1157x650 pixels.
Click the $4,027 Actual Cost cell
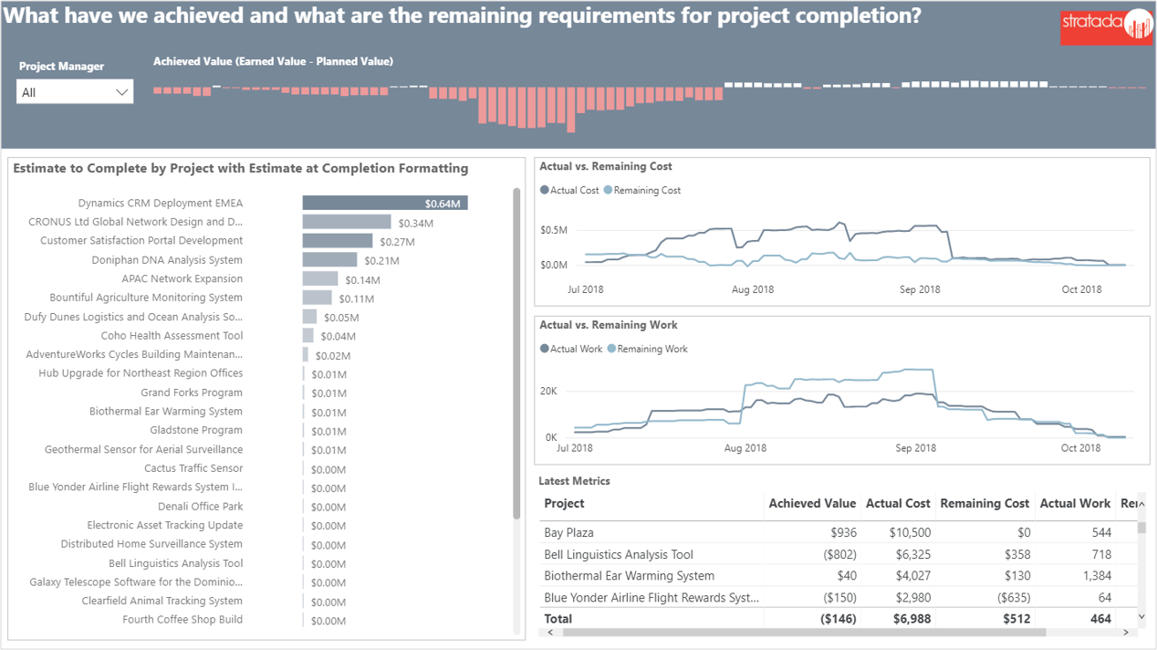912,576
